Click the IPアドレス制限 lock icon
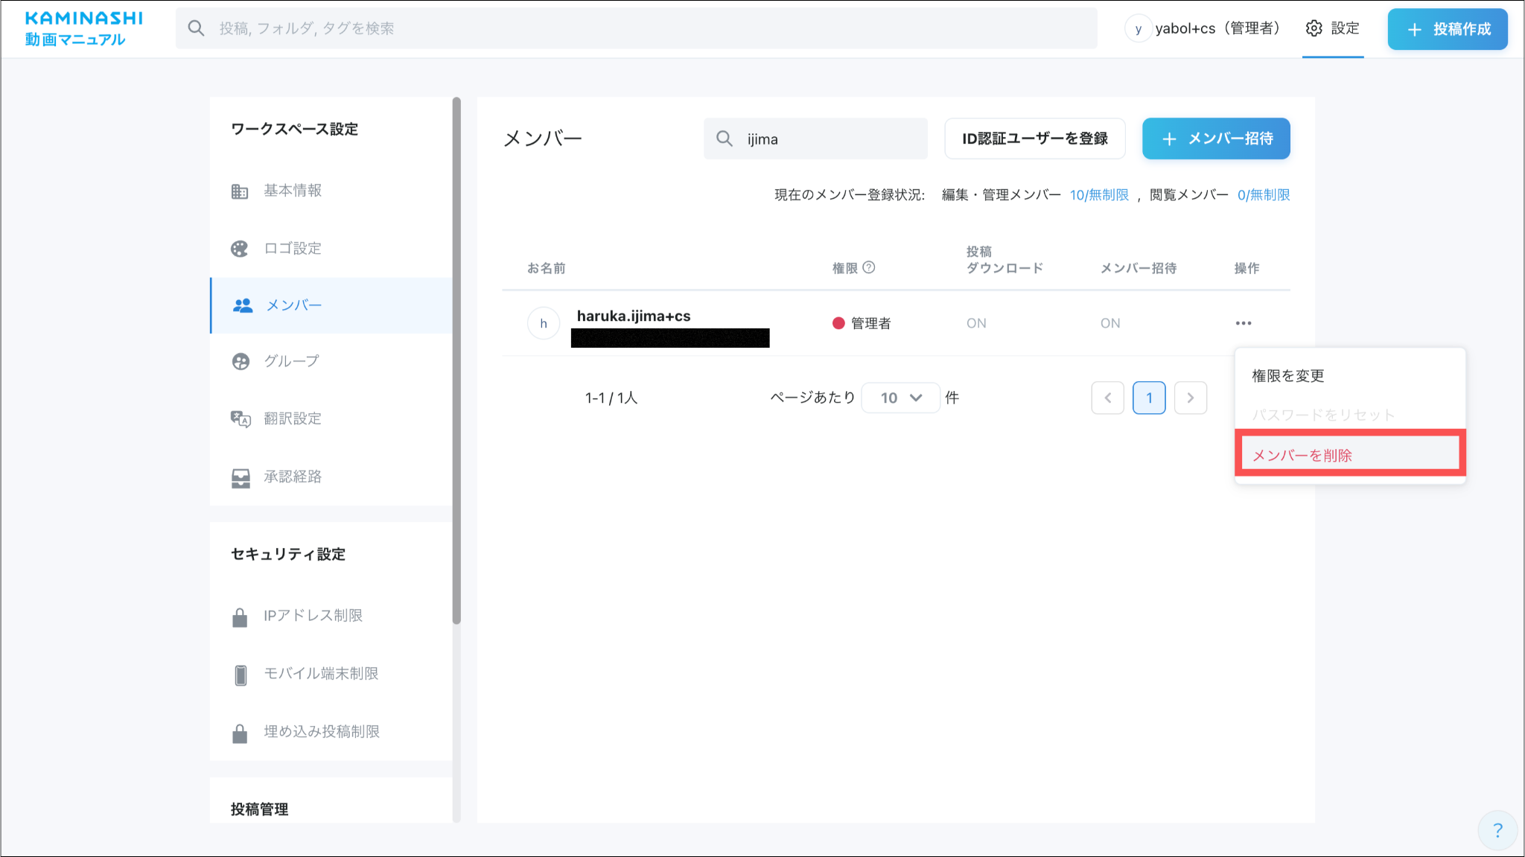1525x857 pixels. (239, 617)
